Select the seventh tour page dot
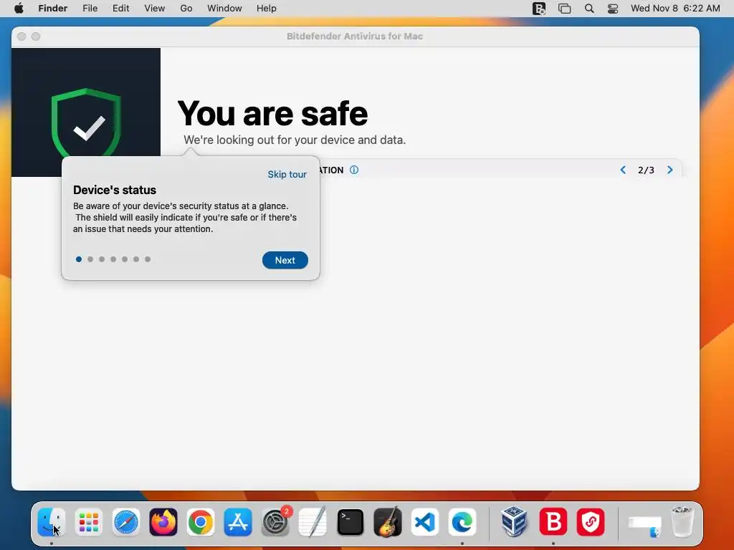Image resolution: width=734 pixels, height=550 pixels. point(148,259)
